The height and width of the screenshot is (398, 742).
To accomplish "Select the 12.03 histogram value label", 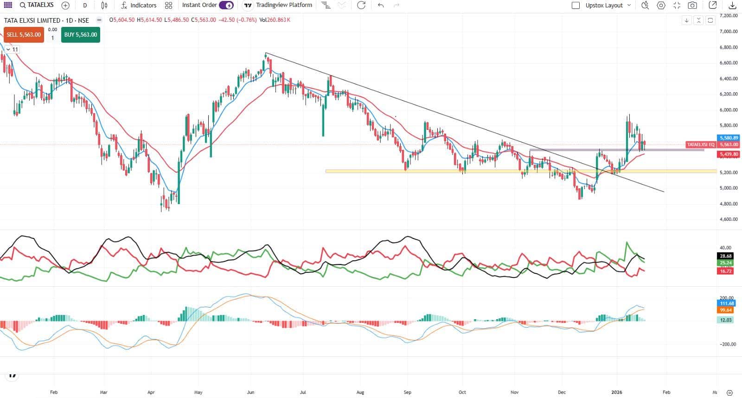I will pos(726,320).
